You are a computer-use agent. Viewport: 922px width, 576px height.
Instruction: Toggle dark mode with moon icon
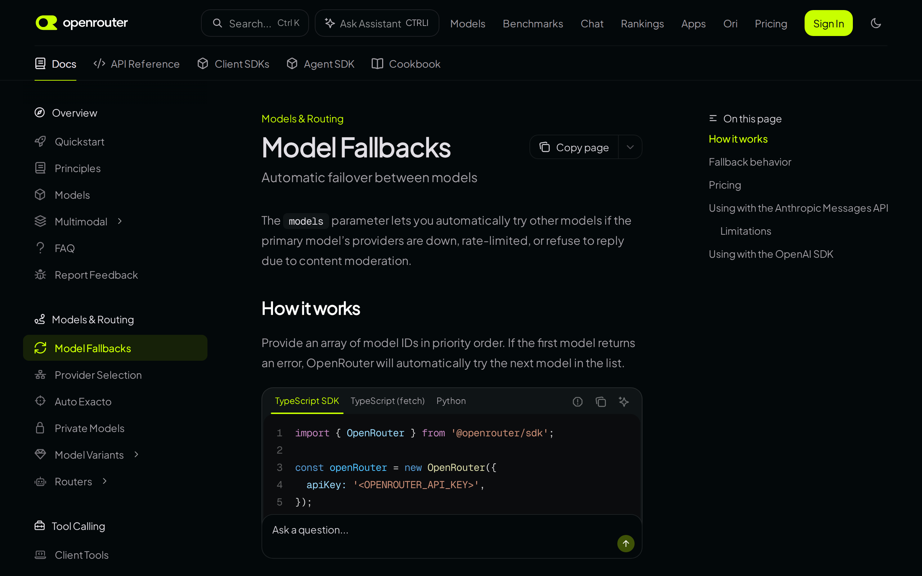876,23
